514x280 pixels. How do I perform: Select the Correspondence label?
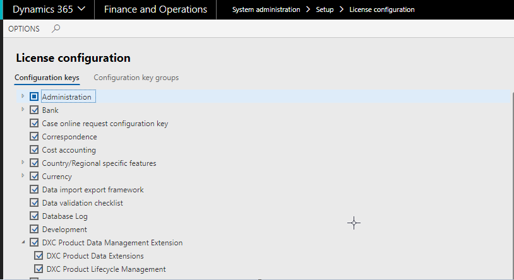pyautogui.click(x=69, y=137)
